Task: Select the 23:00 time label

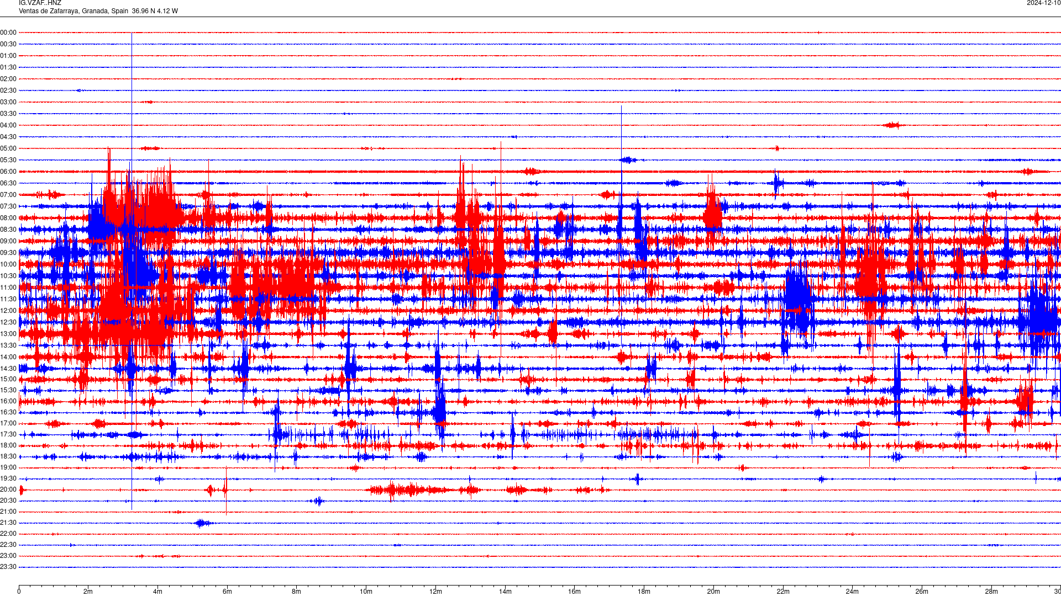Action: tap(8, 556)
